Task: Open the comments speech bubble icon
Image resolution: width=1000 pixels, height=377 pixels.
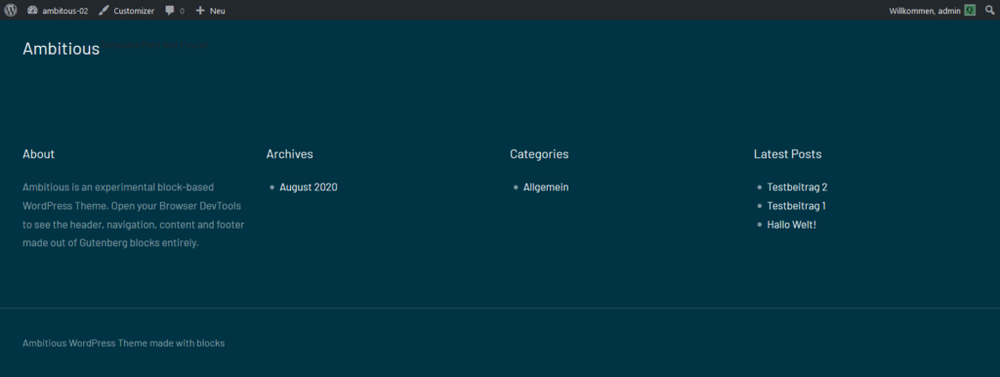Action: pos(170,10)
